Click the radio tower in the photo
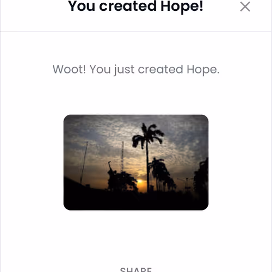This screenshot has height=272, width=272. (122, 157)
